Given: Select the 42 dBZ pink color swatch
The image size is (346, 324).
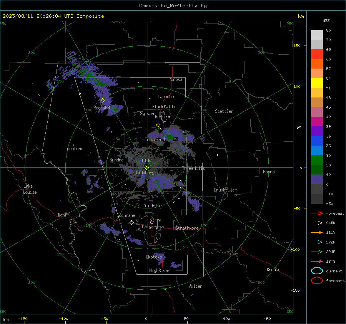Looking at the screenshot, I should tap(317, 112).
